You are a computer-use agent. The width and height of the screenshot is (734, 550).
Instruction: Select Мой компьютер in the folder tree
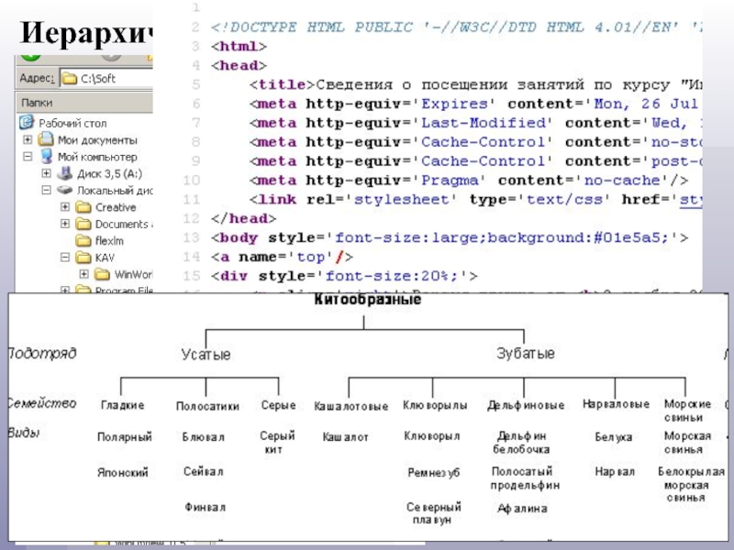point(97,157)
